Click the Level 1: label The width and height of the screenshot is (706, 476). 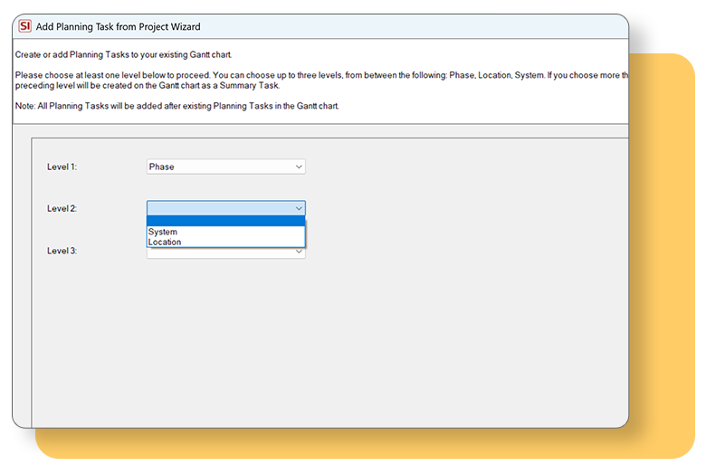point(62,167)
